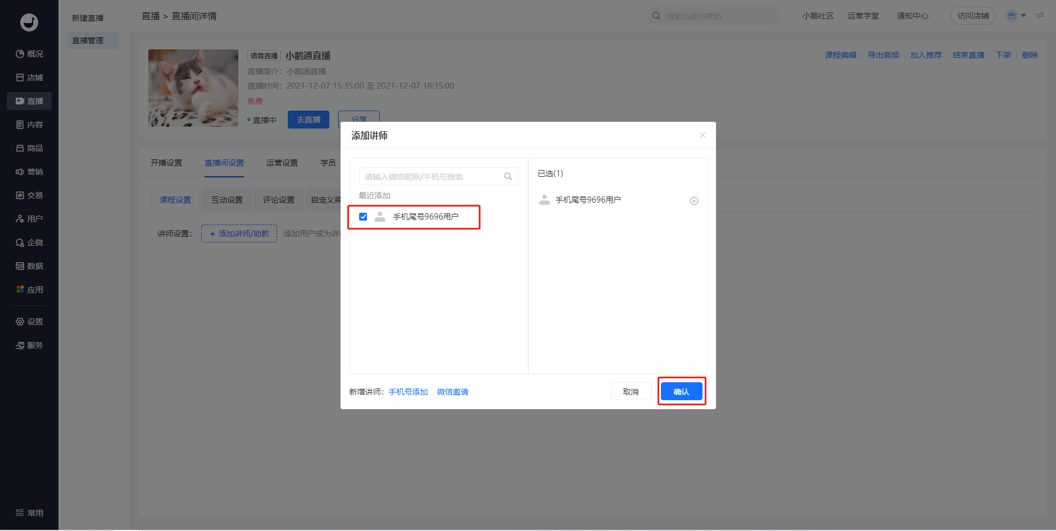1056x531 pixels.
Task: Click 取消 cancel button
Action: [x=631, y=391]
